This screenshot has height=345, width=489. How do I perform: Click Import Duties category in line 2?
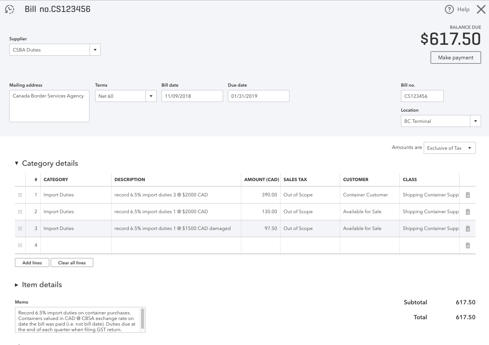[x=59, y=212]
